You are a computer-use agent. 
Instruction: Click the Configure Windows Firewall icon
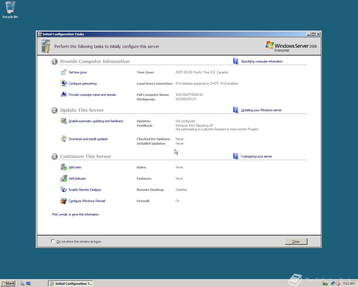click(64, 201)
